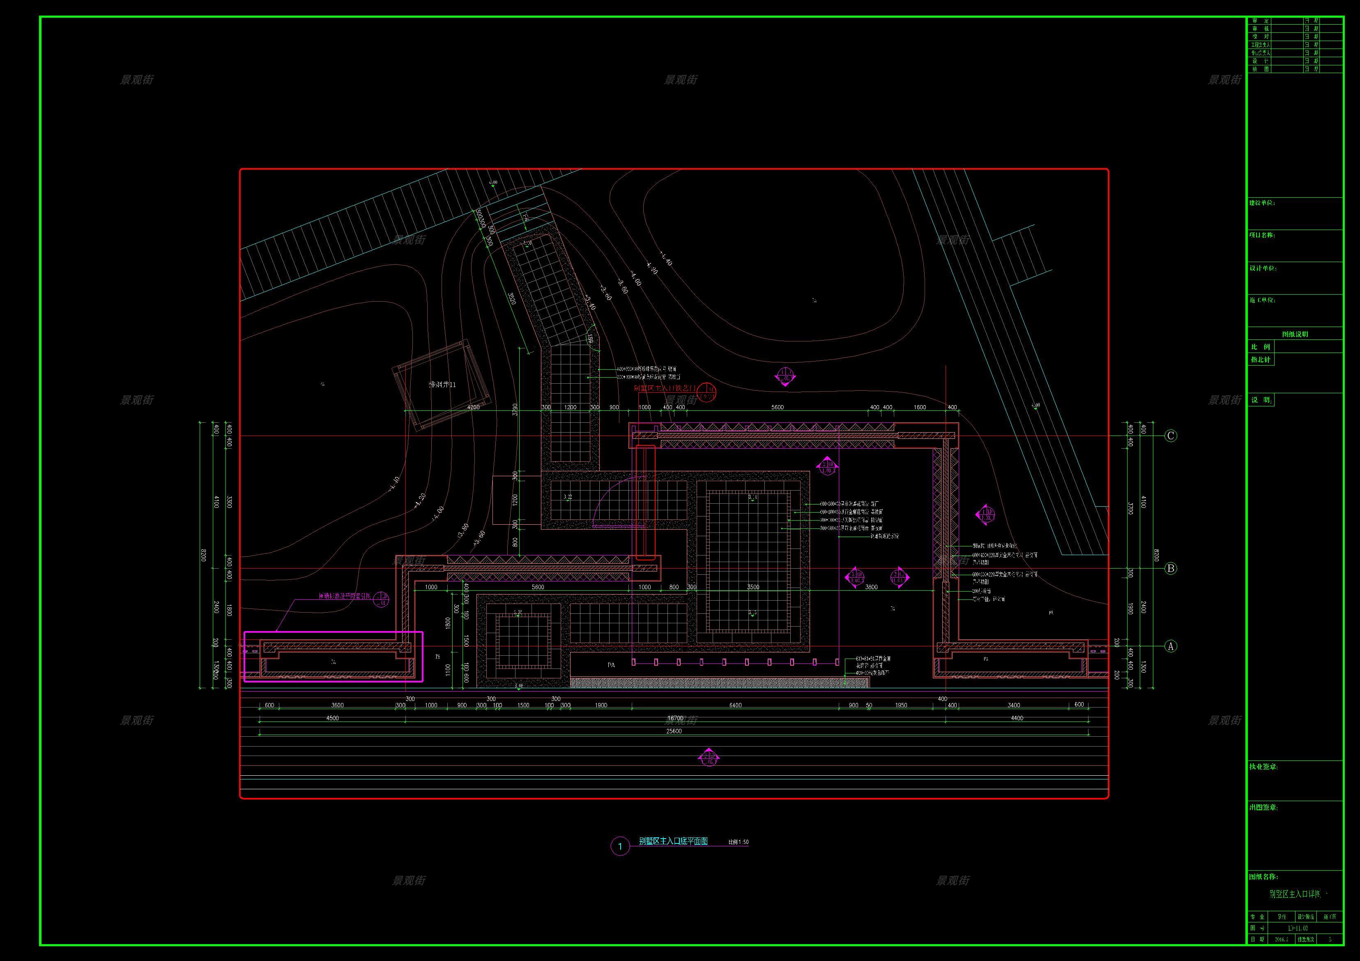The width and height of the screenshot is (1360, 961).
Task: Click the axis bubble labeled A
Action: point(1171,646)
